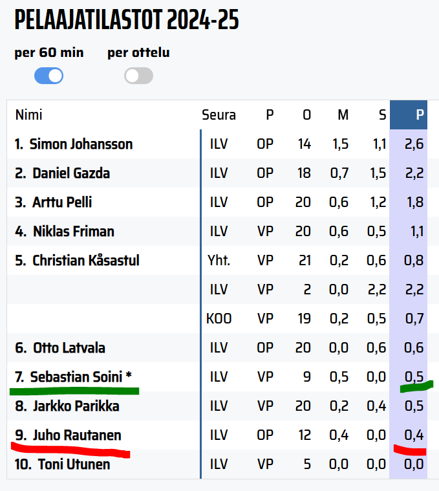Click the KOO team row of Kåsastul

(x=220, y=319)
